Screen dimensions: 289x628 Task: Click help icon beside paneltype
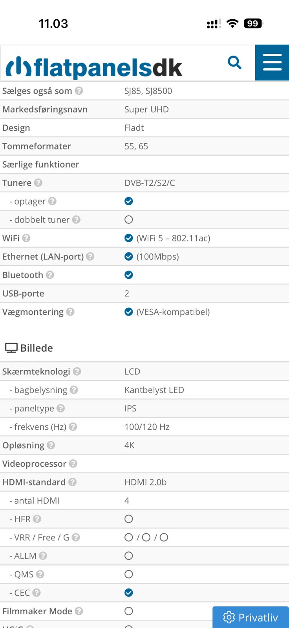pos(60,409)
